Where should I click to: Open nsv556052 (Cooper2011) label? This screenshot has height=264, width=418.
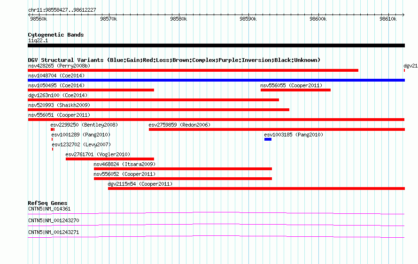point(124,174)
